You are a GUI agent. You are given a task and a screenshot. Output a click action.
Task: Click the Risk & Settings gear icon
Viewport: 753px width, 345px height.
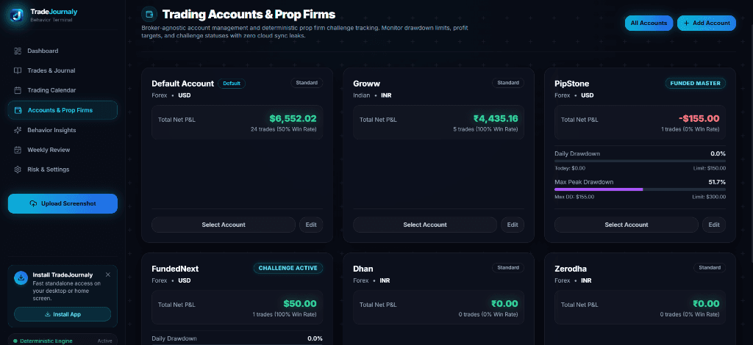(18, 169)
